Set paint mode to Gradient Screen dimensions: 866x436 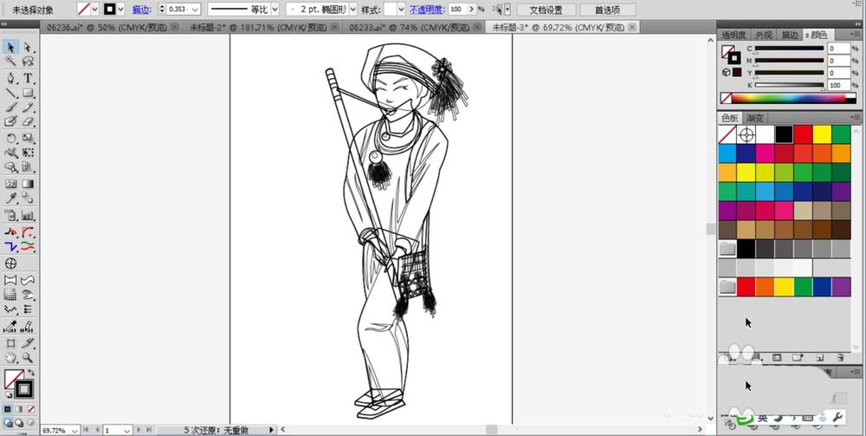[x=19, y=409]
